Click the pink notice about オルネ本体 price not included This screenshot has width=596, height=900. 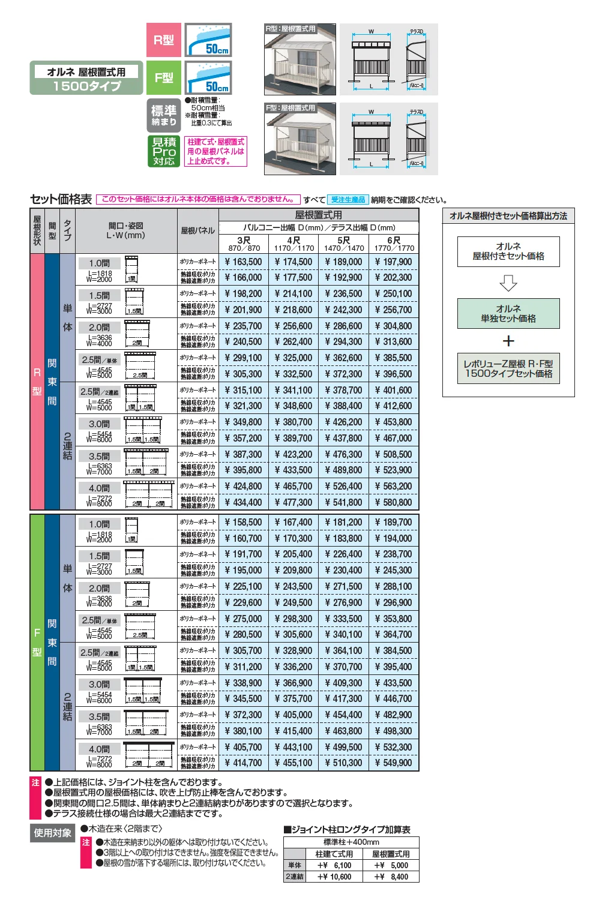coord(198,199)
